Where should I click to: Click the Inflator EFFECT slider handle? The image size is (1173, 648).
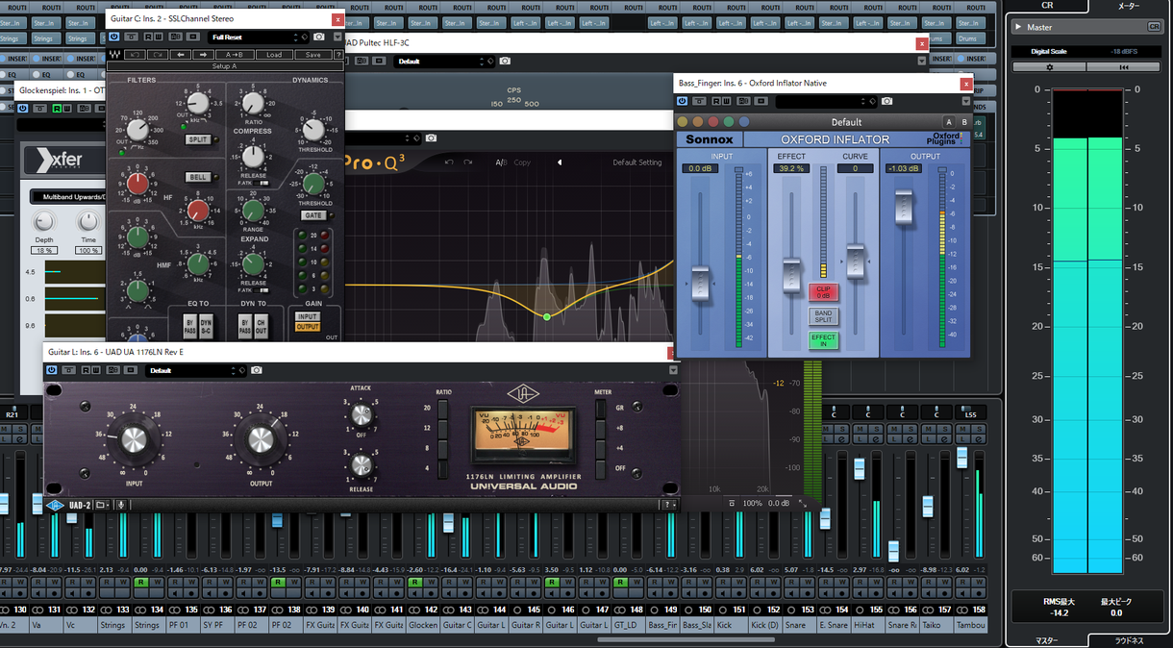click(x=791, y=275)
